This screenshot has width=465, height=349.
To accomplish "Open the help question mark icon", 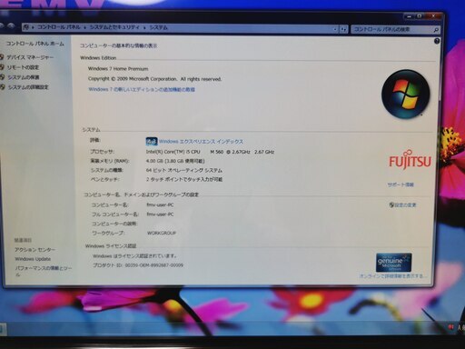I will pos(437,41).
